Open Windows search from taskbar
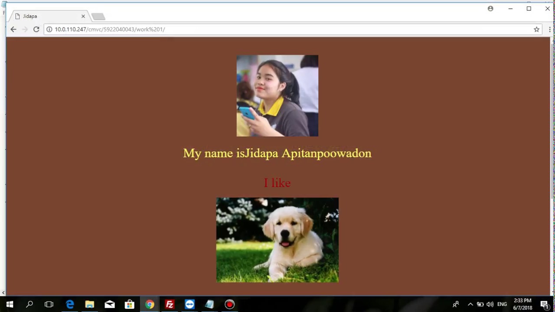Viewport: 555px width, 312px height. coord(29,305)
